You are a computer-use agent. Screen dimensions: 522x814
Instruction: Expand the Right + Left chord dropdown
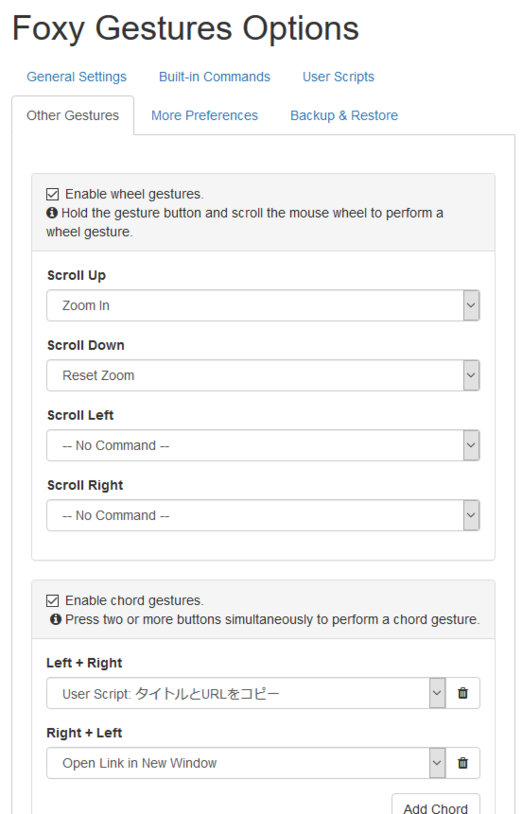[246, 763]
